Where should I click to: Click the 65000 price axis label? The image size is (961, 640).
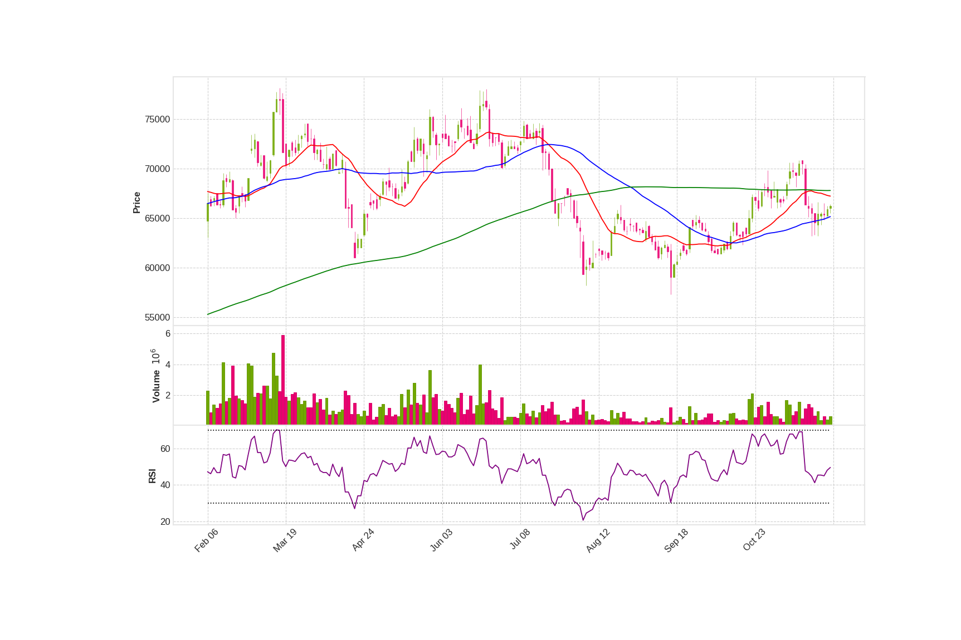157,219
